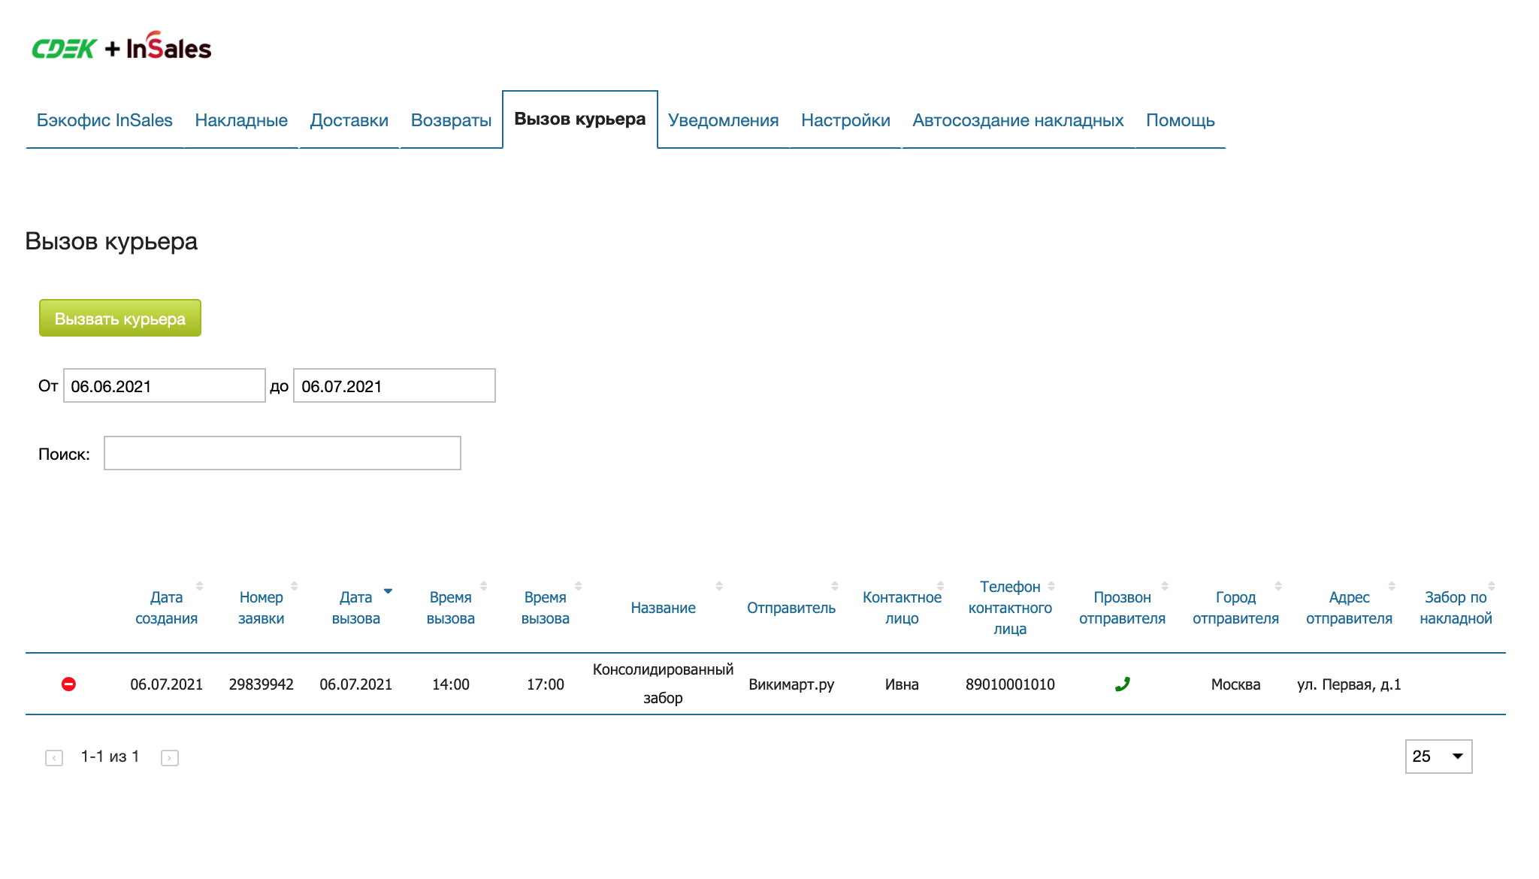Click the InSales logo
The image size is (1539, 879).
pyautogui.click(x=168, y=47)
